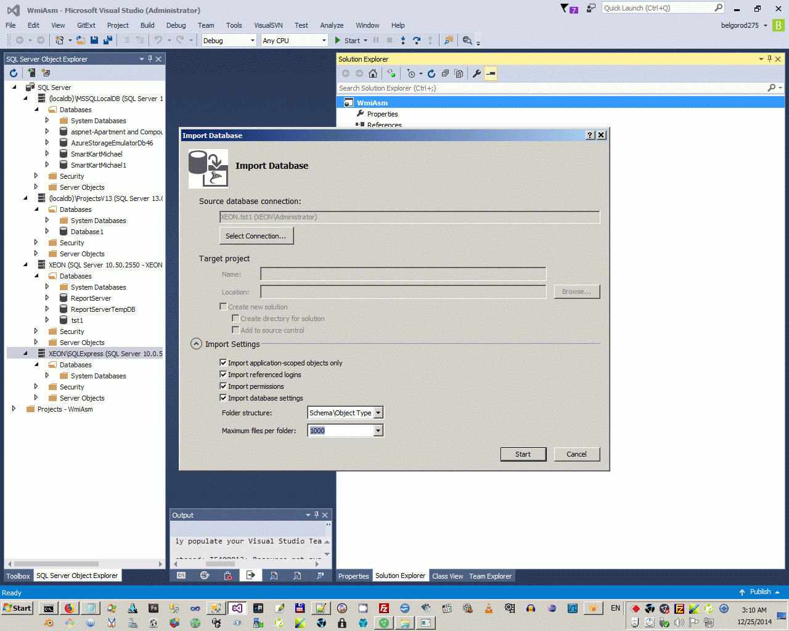The image size is (789, 631).
Task: Click the Publish status bar button
Action: click(760, 592)
